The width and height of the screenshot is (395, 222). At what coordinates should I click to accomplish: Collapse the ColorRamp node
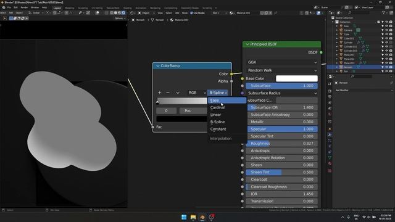[158, 66]
